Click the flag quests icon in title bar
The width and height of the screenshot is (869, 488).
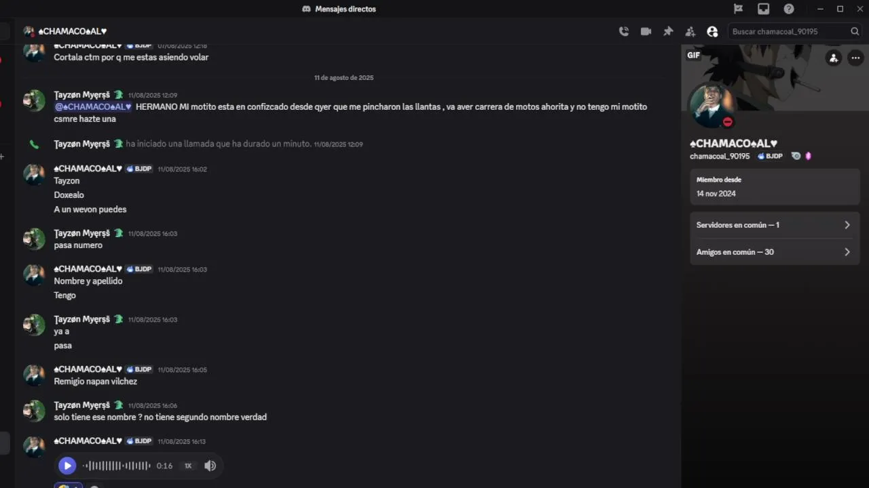[739, 9]
